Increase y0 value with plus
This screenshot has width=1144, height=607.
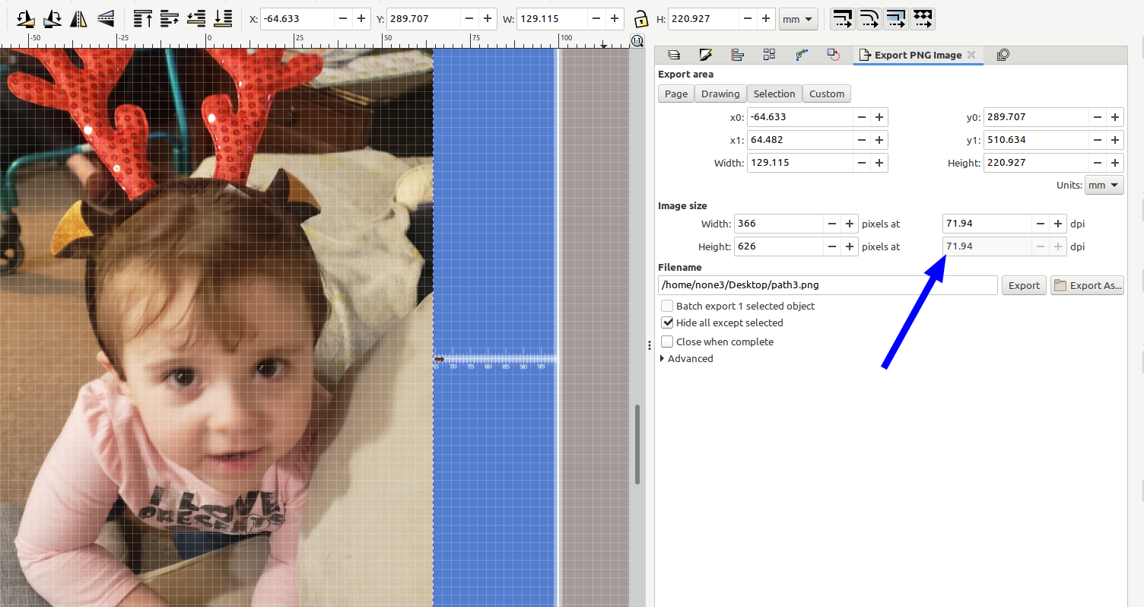[x=1115, y=117]
